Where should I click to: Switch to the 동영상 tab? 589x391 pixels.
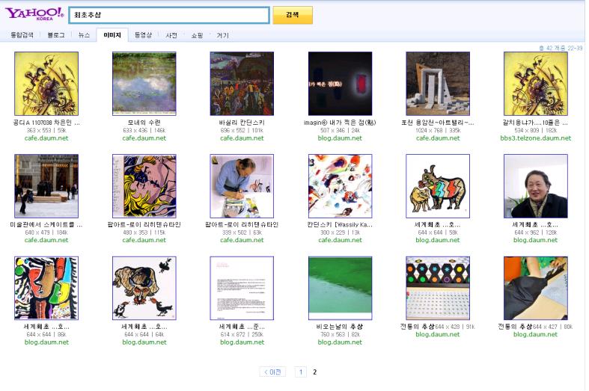143,35
